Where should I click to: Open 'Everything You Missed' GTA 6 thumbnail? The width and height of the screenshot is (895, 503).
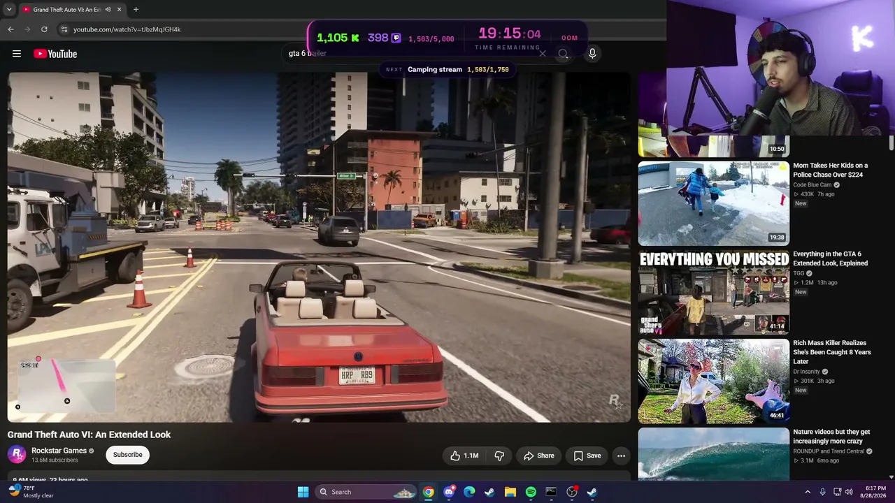point(713,292)
